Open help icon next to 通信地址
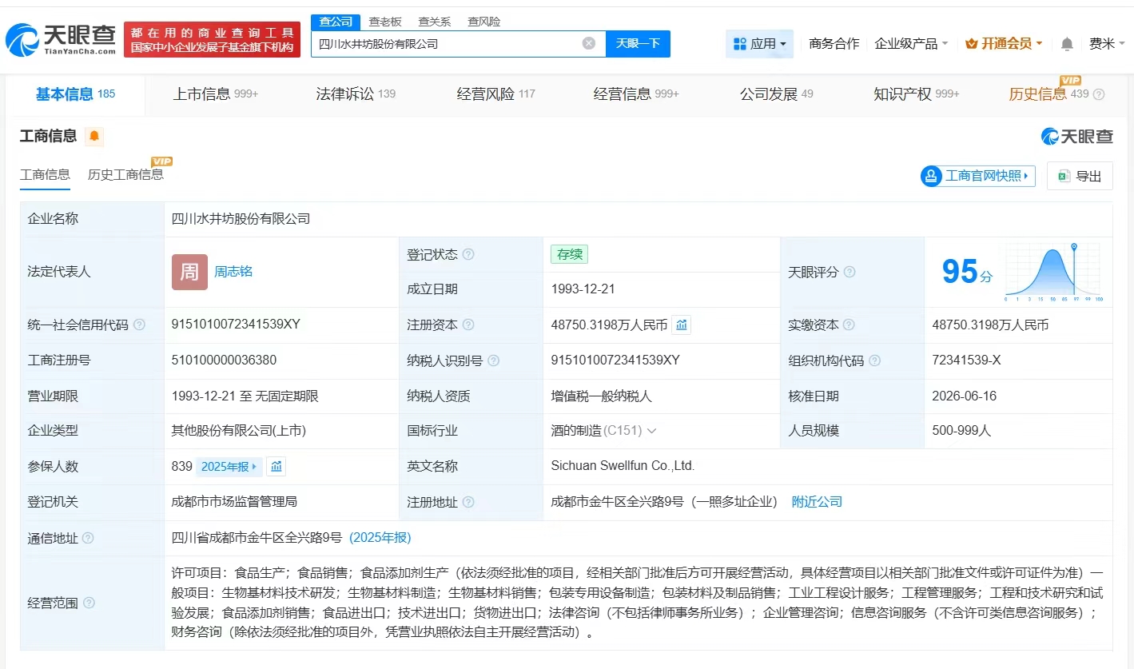 point(88,538)
